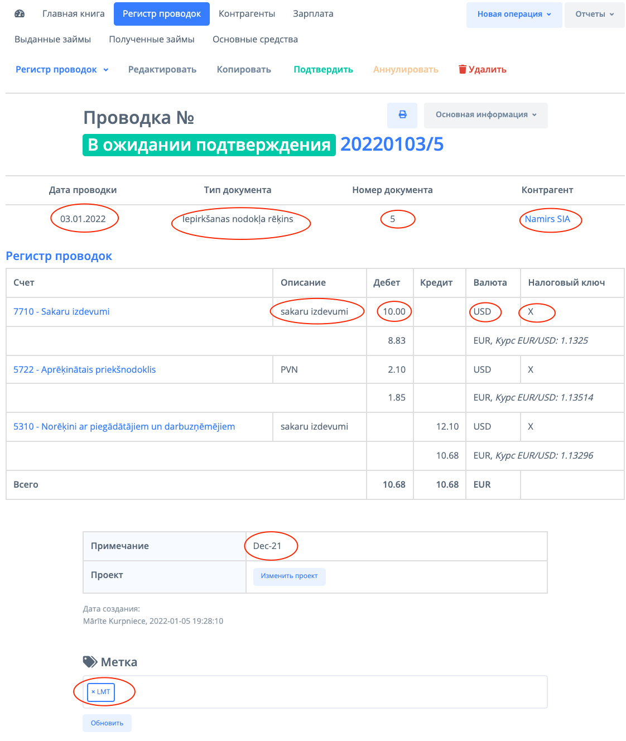Open the Namirs SIA counterparty link
Screen dimensions: 626x741
(x=547, y=219)
